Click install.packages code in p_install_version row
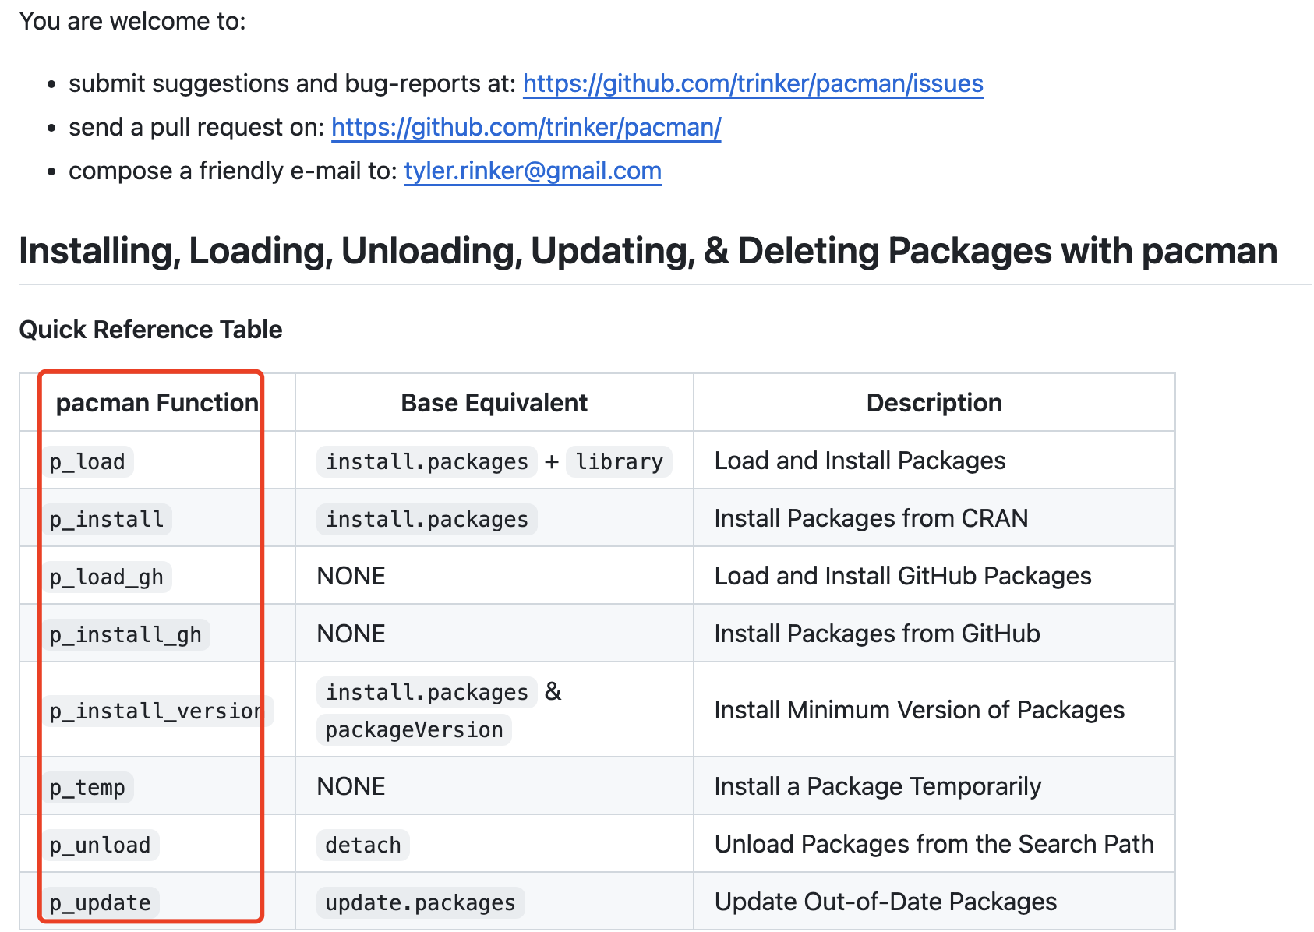The height and width of the screenshot is (932, 1314). click(427, 692)
